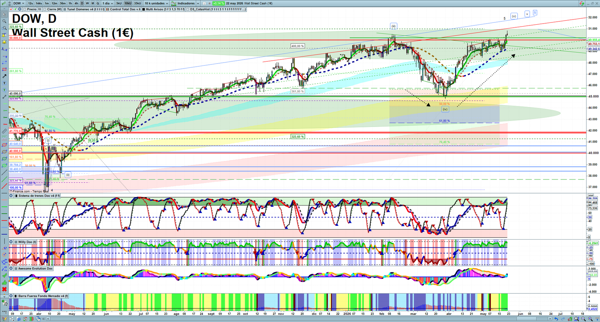Select the blue rectangle drawing tool
Image resolution: width=600 pixels, height=322 pixels.
(x=4, y=62)
